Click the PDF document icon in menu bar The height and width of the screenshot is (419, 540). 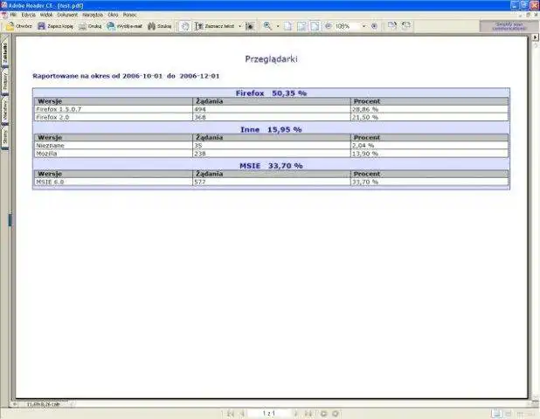point(4,15)
